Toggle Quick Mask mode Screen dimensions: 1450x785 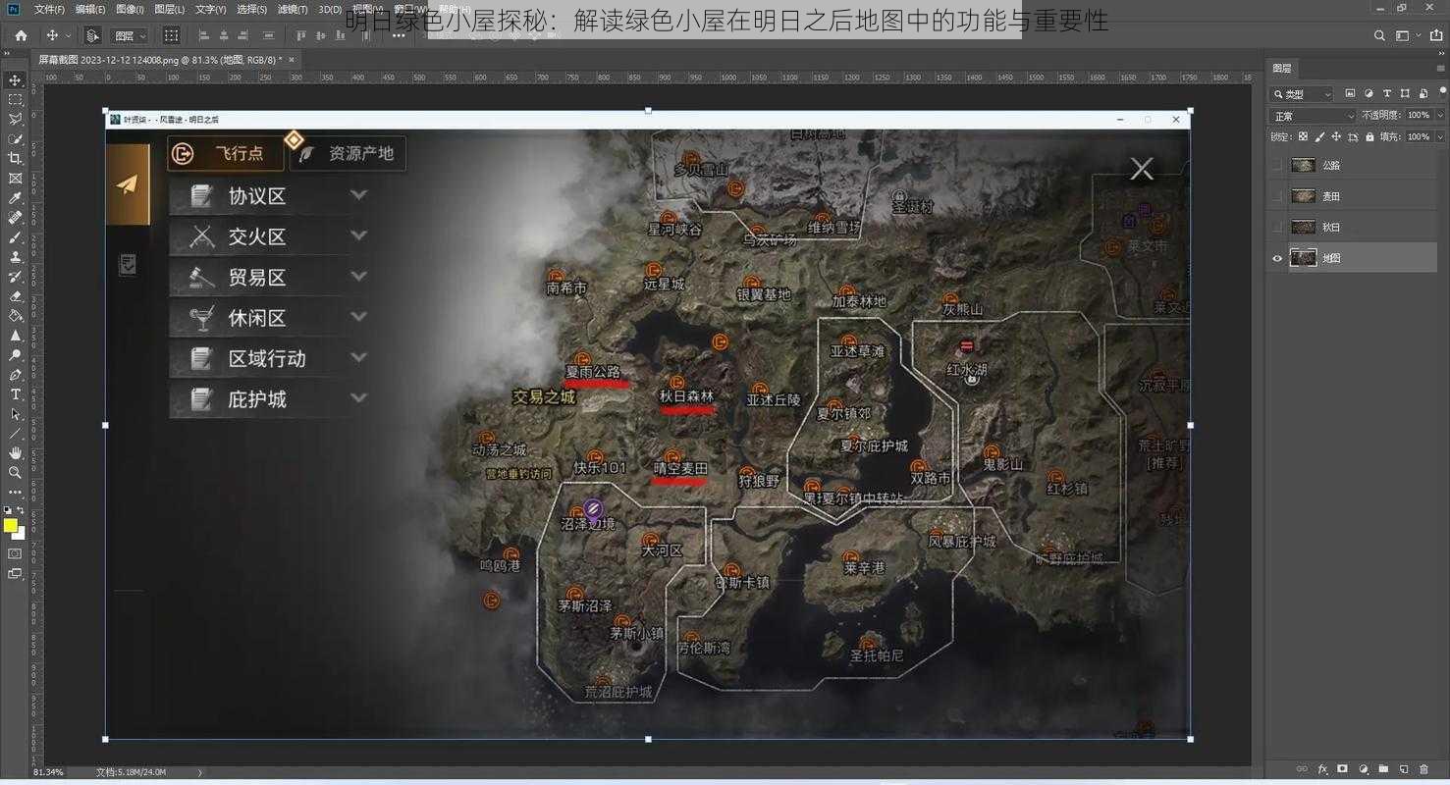click(15, 554)
